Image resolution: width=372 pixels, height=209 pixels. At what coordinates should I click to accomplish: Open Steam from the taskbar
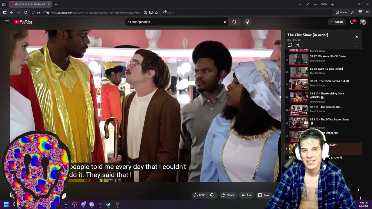(x=108, y=204)
